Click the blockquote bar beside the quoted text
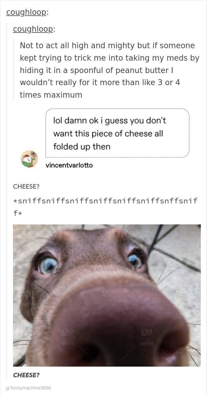This screenshot has height=395, width=207. (x=14, y=70)
